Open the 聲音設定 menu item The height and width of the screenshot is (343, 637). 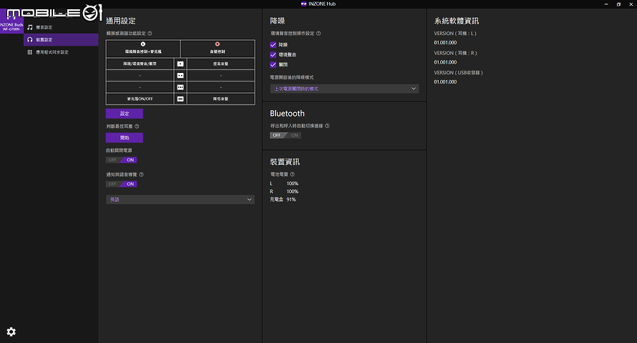[x=61, y=27]
